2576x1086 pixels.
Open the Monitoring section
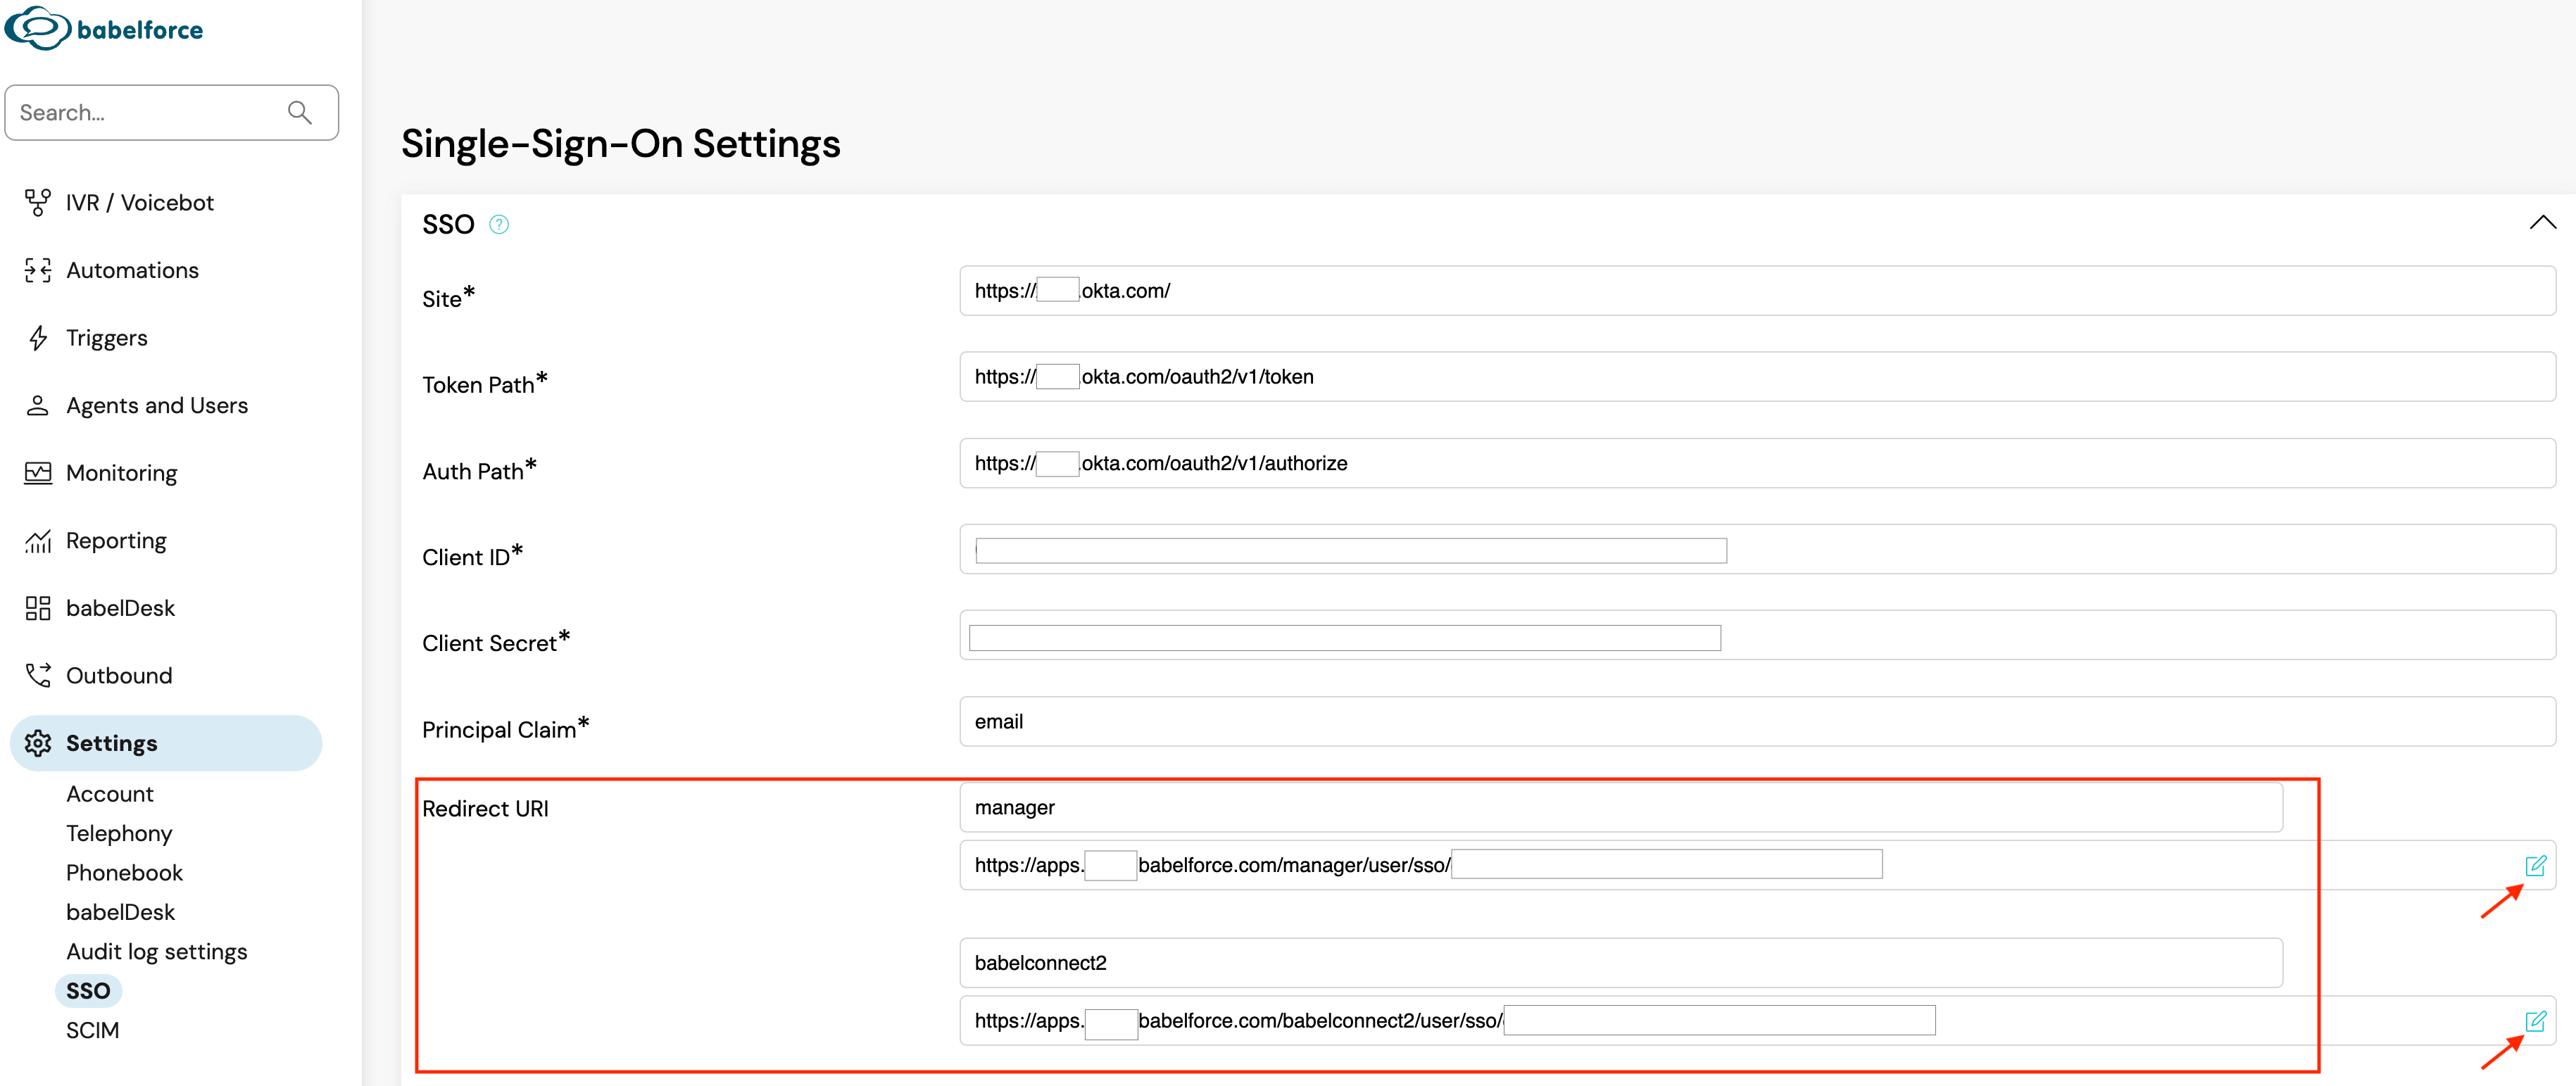pos(121,473)
